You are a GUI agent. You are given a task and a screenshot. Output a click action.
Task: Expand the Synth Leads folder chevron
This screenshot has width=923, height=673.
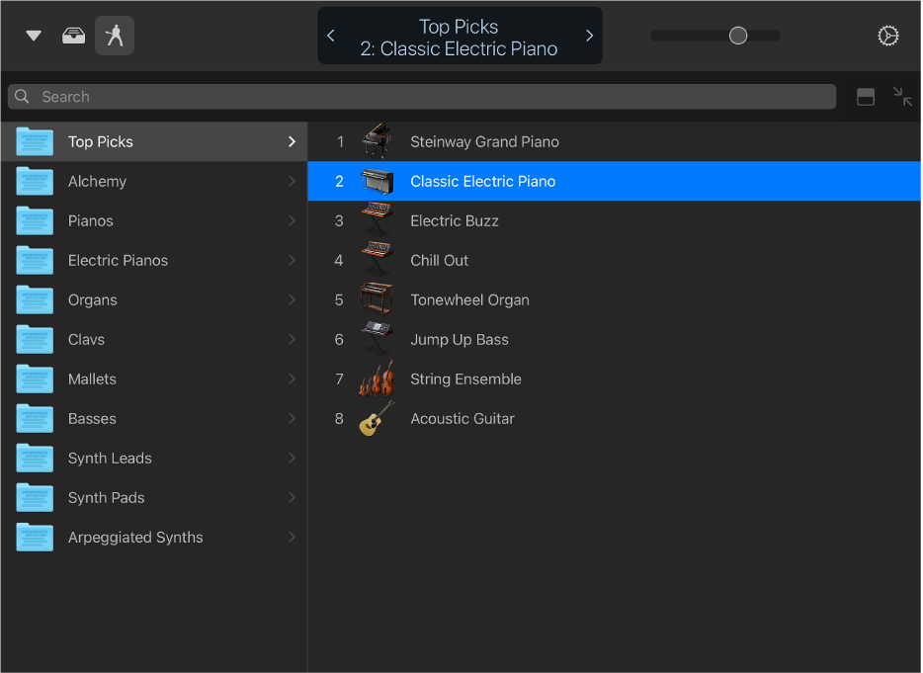[x=292, y=458]
